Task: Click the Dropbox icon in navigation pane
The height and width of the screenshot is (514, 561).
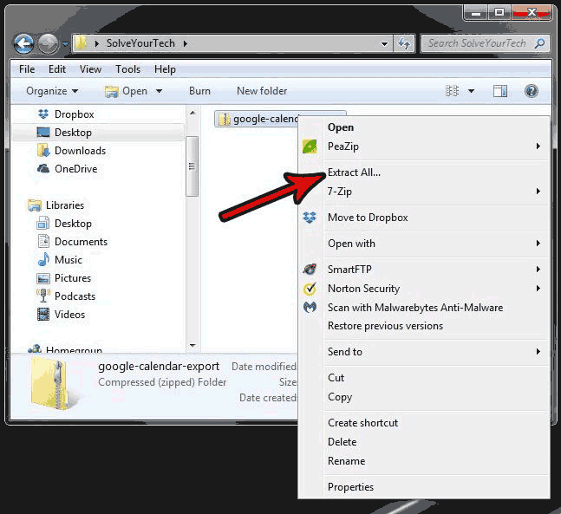Action: [43, 114]
